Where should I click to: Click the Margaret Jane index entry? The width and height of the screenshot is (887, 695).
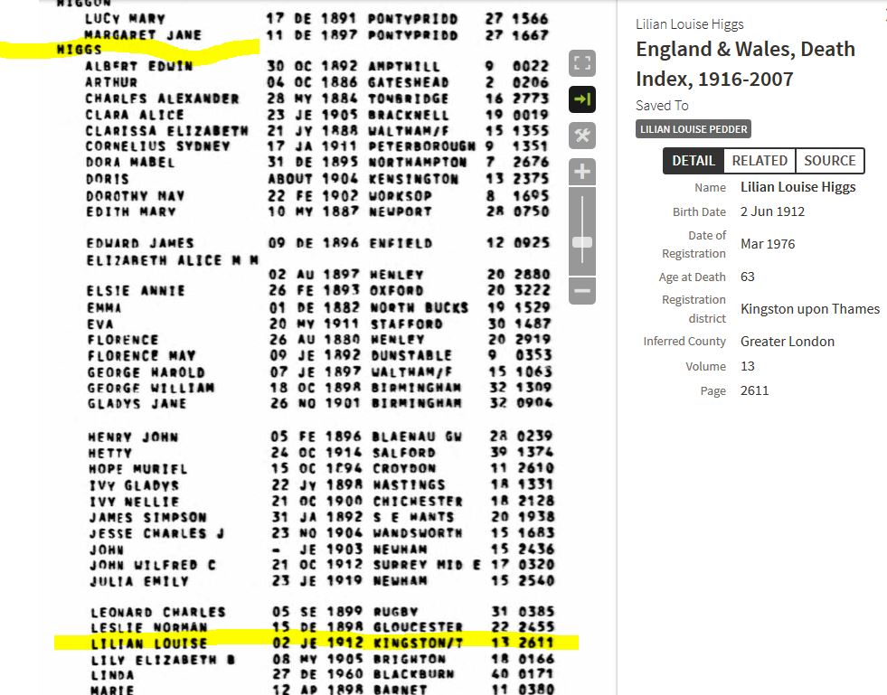(143, 35)
